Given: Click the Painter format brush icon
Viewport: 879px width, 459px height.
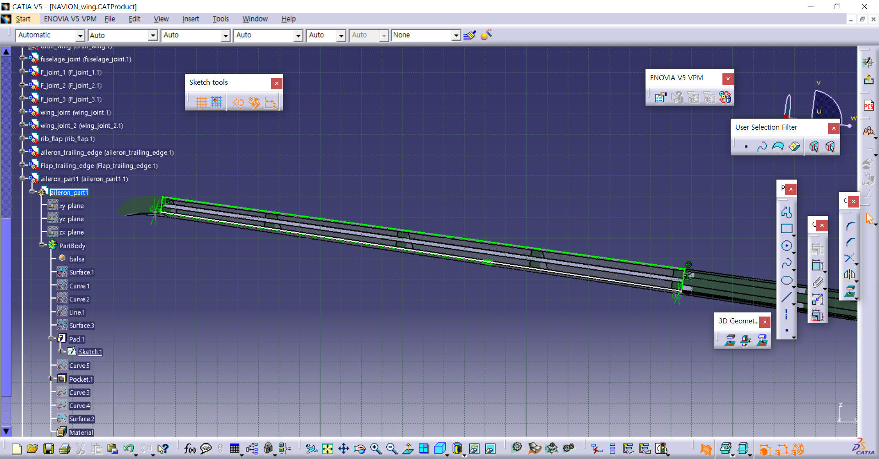Looking at the screenshot, I should pyautogui.click(x=470, y=35).
